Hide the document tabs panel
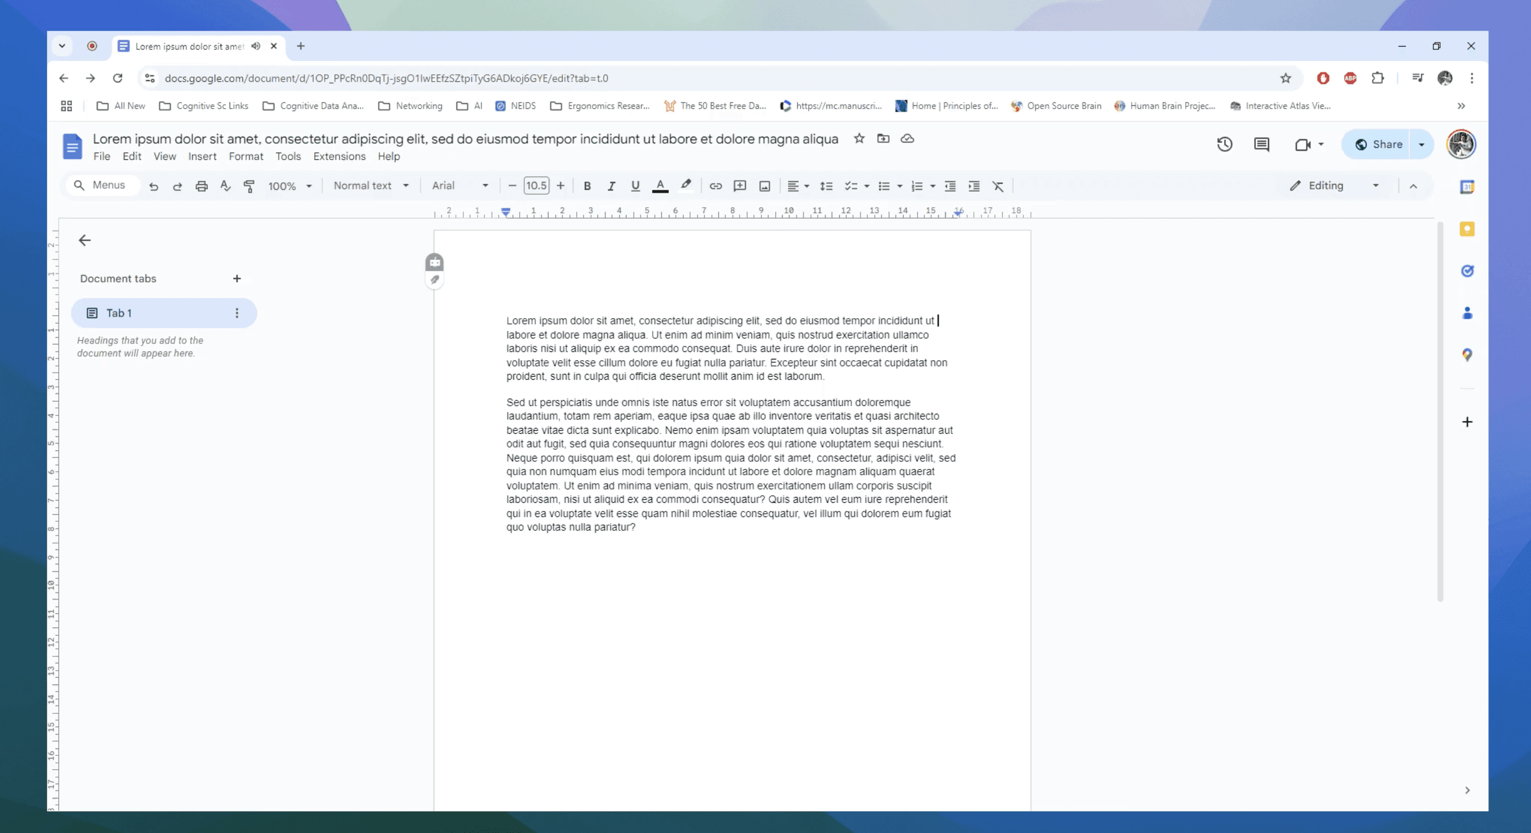The image size is (1531, 833). 85,240
